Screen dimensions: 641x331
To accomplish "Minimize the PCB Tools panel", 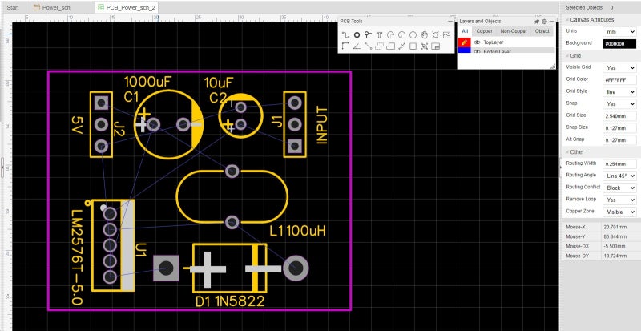I will point(450,22).
